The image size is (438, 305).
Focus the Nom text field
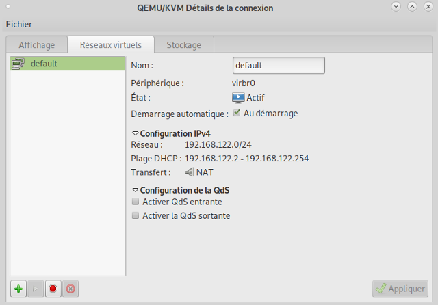click(279, 65)
